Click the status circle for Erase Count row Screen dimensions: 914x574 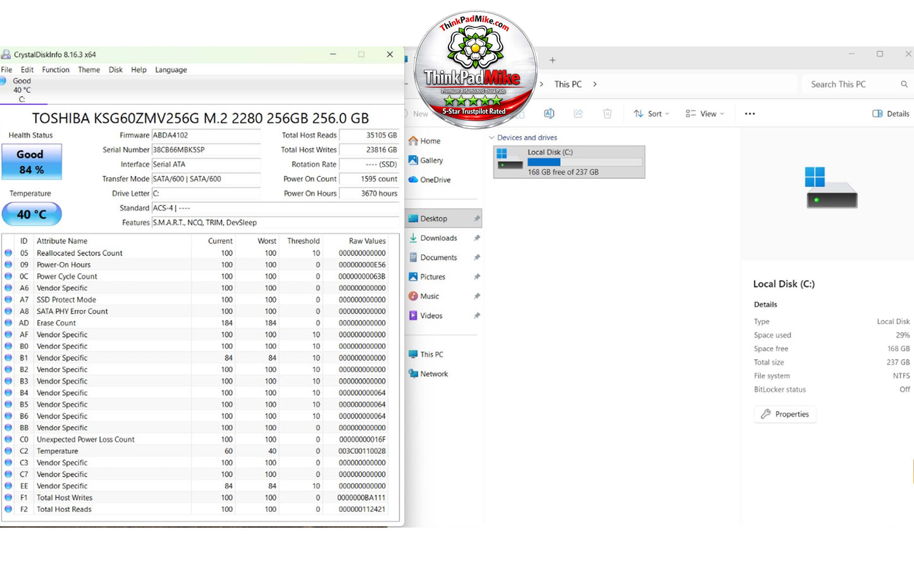tap(8, 323)
